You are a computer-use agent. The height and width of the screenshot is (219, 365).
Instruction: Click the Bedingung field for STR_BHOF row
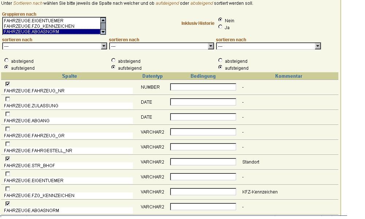click(x=203, y=162)
